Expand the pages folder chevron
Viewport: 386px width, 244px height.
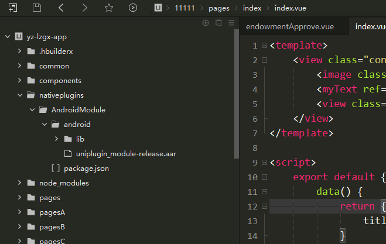point(20,198)
